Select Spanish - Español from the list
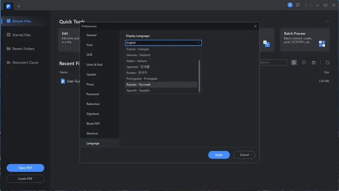Screen dimensions: 339x191 pos(161,90)
